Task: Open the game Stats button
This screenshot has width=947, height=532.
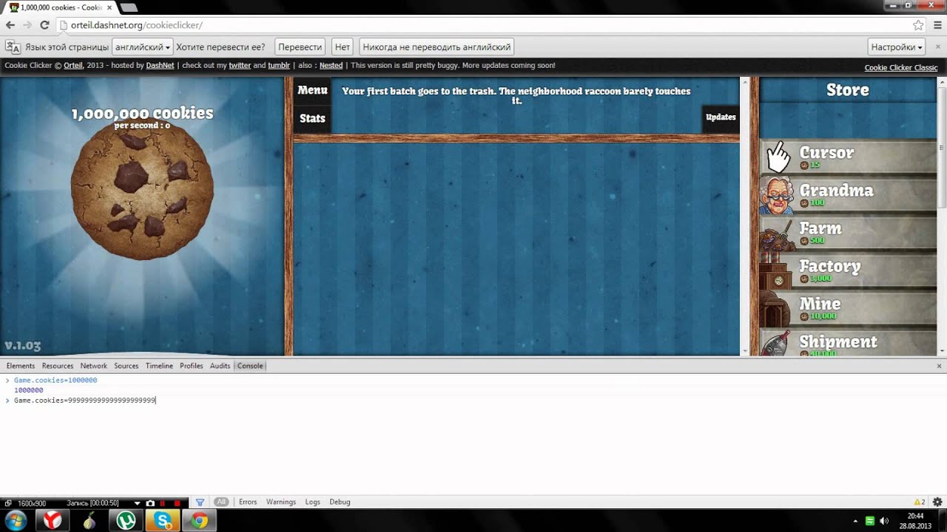Action: [x=312, y=118]
